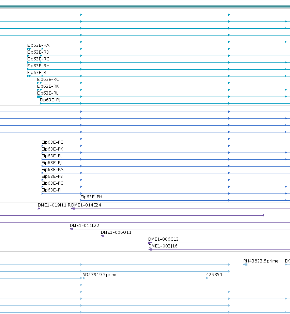Image resolution: width=290 pixels, height=314 pixels.
Task: Select the DME1-006G13 clone label
Action: click(163, 239)
